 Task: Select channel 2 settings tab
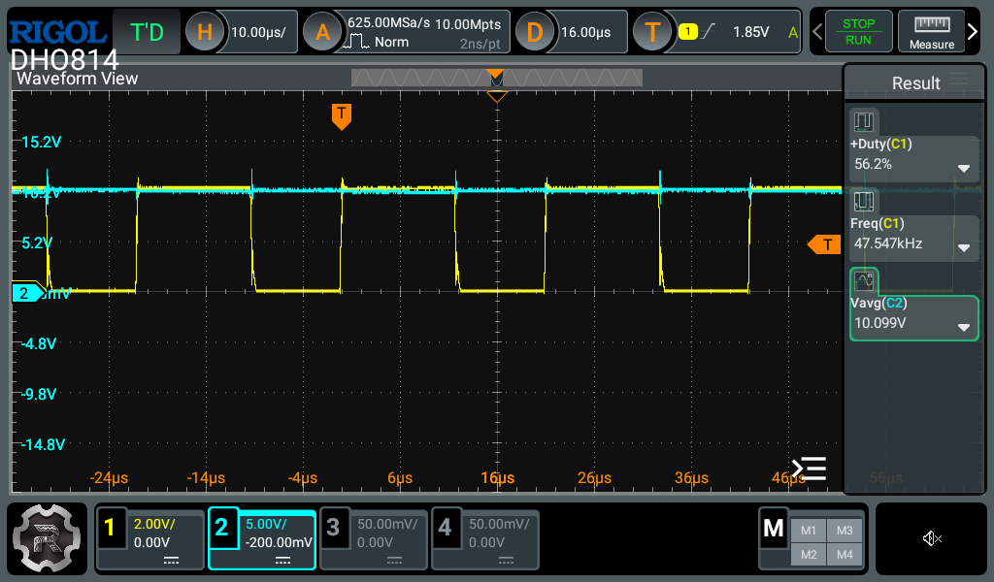point(262,539)
